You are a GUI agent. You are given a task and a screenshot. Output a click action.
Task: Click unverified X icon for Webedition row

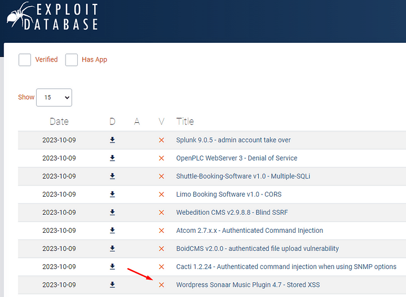pyautogui.click(x=161, y=212)
